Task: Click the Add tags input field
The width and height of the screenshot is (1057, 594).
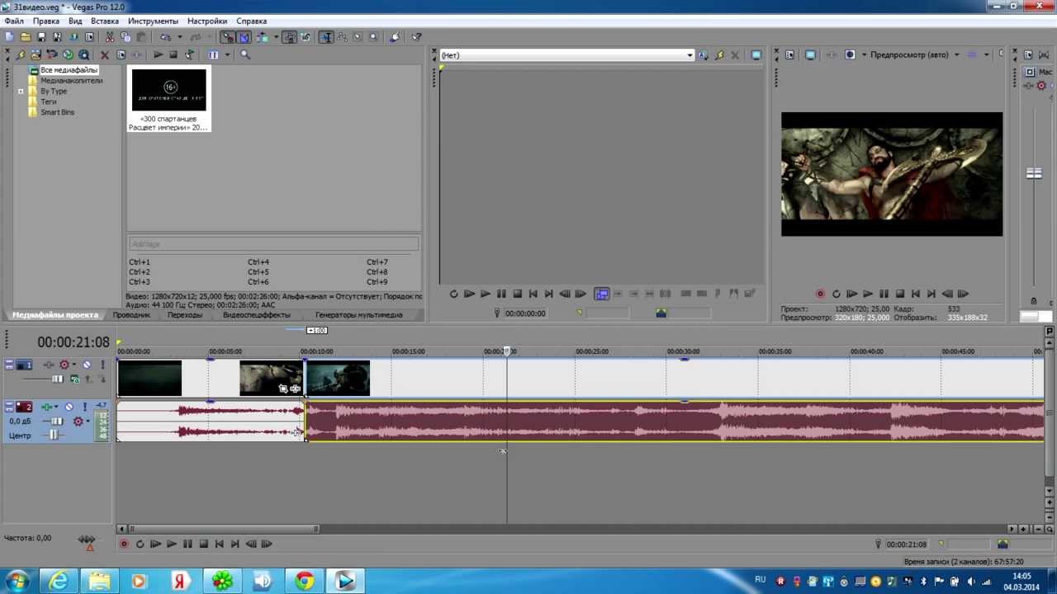Action: 273,244
